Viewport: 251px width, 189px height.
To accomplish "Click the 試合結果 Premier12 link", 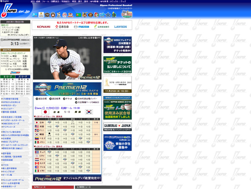I will coord(55,99).
